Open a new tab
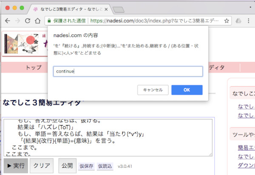The image size is (255, 175). tap(119, 10)
